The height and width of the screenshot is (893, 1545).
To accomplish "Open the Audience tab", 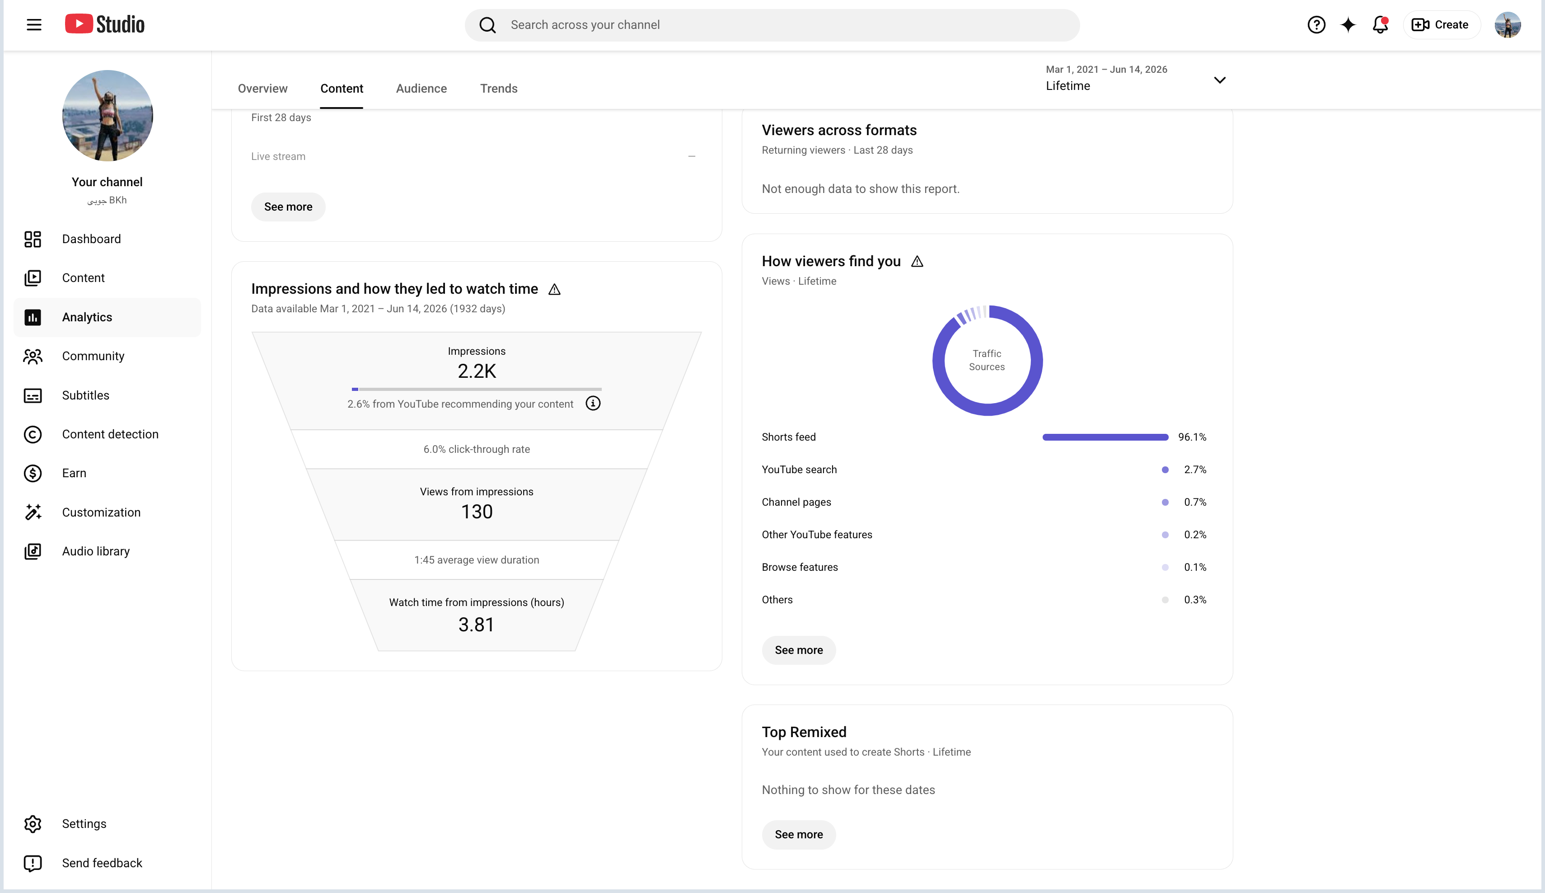I will click(421, 88).
